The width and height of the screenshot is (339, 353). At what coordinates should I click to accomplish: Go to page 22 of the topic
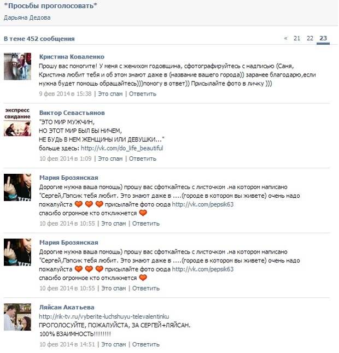point(310,38)
